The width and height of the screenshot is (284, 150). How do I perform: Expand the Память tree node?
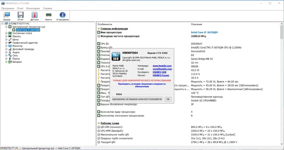(6, 37)
